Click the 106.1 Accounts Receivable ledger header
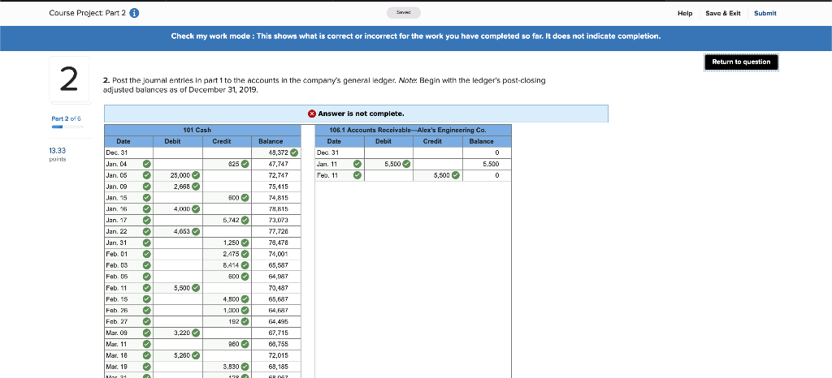Image resolution: width=832 pixels, height=378 pixels. (x=414, y=130)
